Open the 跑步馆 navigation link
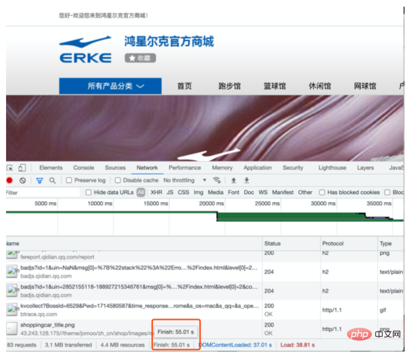 pos(230,86)
